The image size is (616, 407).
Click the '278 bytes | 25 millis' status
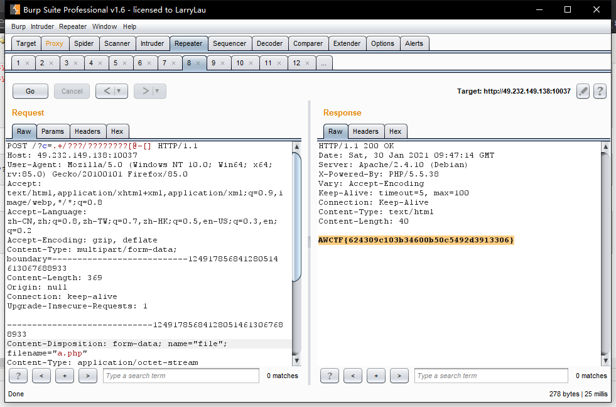[578, 394]
